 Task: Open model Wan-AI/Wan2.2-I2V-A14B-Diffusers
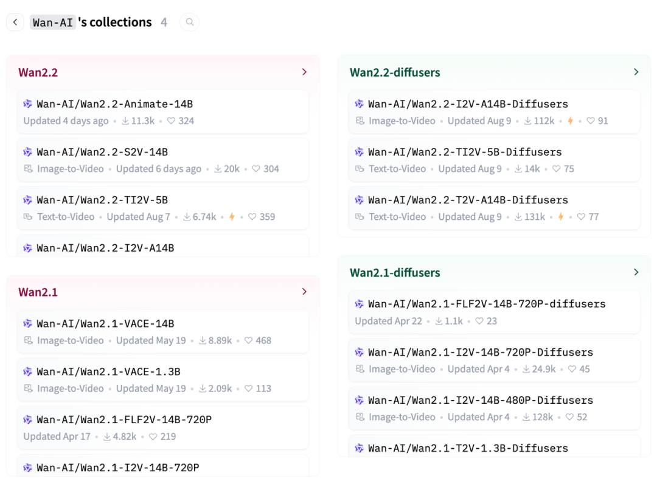tap(494, 112)
